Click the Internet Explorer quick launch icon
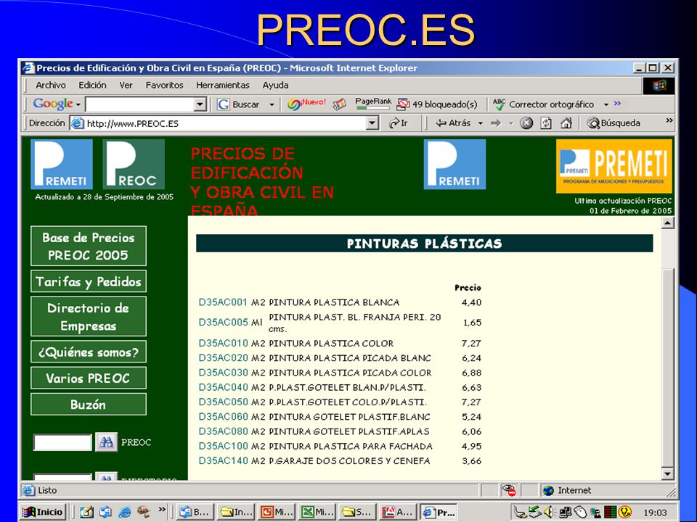Viewport: 697px width, 522px height. click(x=124, y=512)
